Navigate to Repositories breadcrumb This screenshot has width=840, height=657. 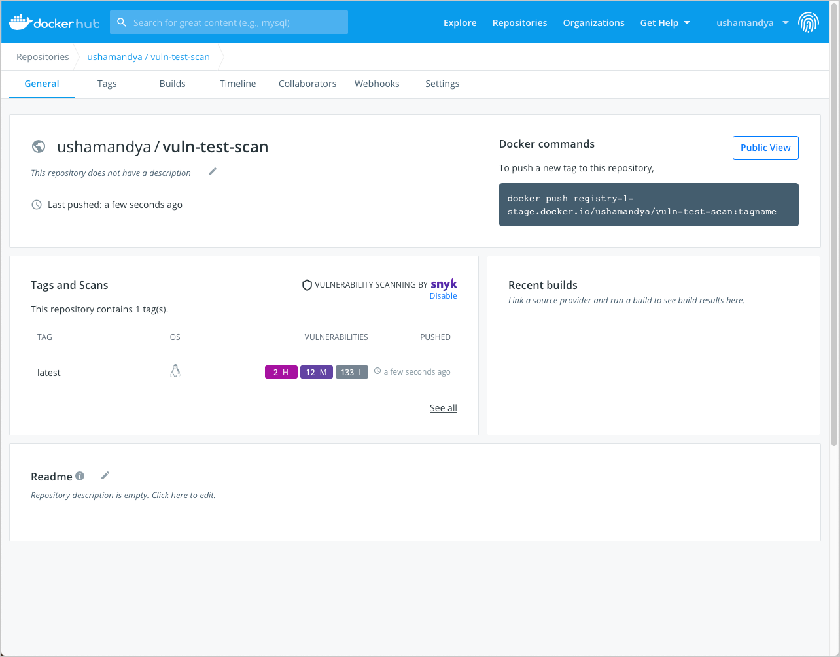[x=43, y=57]
